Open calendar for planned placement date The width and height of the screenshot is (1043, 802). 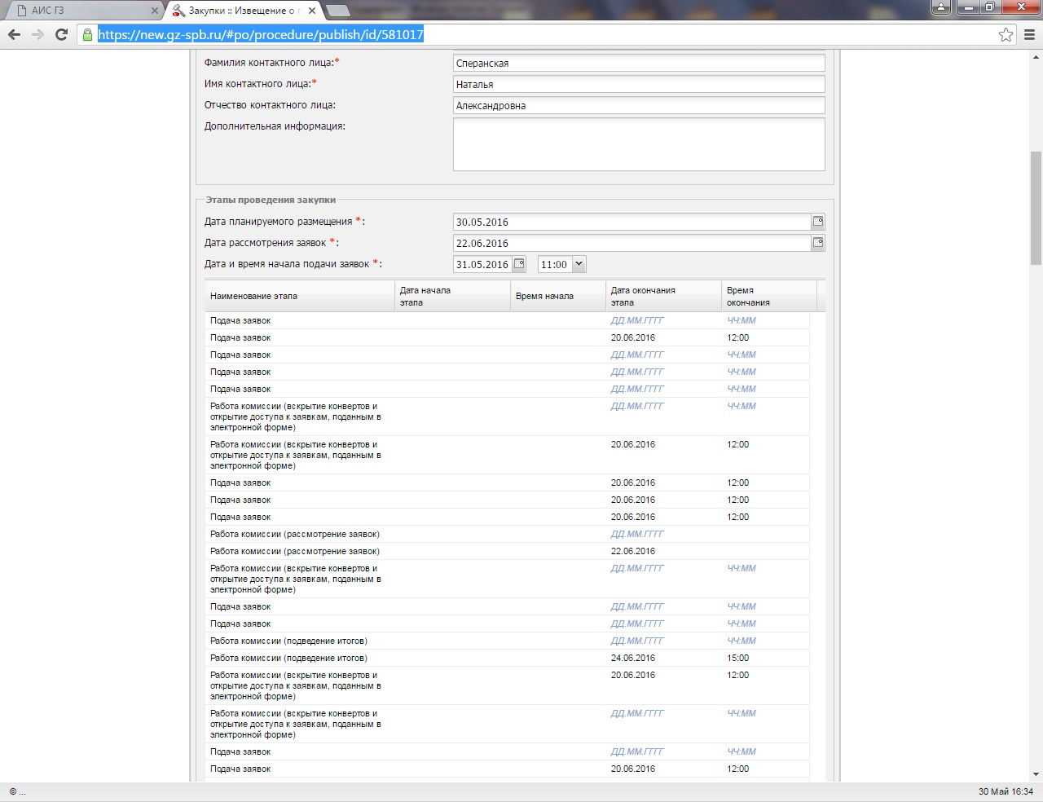click(x=817, y=222)
